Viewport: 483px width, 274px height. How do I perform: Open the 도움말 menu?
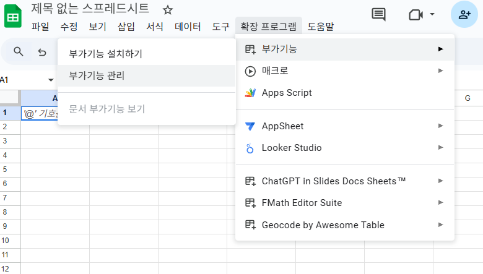click(x=321, y=27)
